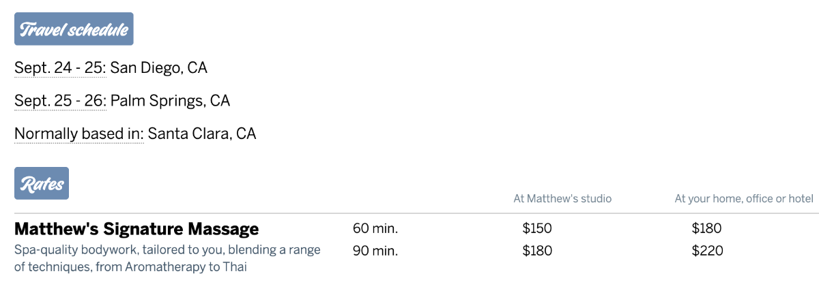Click the $180 home visit price for 60 min.
This screenshot has height=293, width=819.
pyautogui.click(x=706, y=228)
